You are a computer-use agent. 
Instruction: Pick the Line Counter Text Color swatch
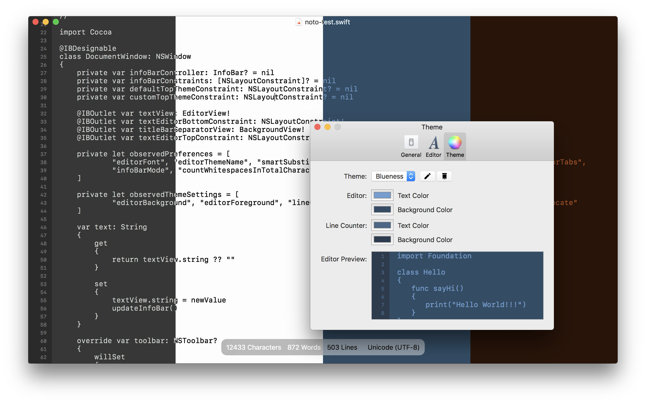382,225
